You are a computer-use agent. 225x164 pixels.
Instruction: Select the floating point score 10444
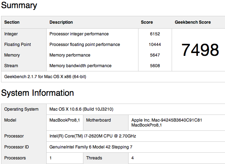[x=155, y=45]
